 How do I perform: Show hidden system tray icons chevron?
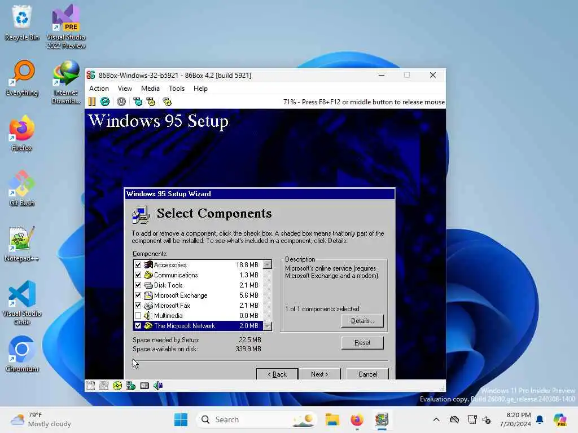pos(436,419)
